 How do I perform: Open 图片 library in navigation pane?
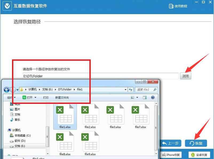click(15, 109)
